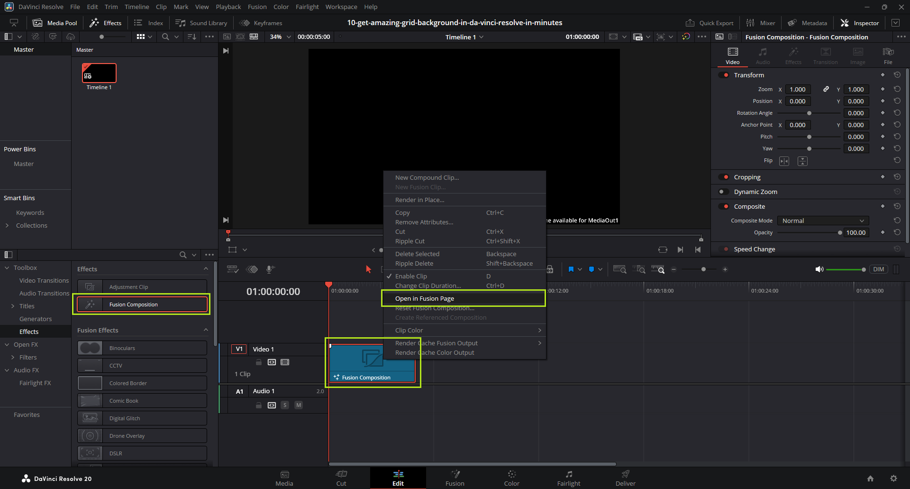The image size is (910, 489).
Task: Click the Quick Export button
Action: pos(710,23)
